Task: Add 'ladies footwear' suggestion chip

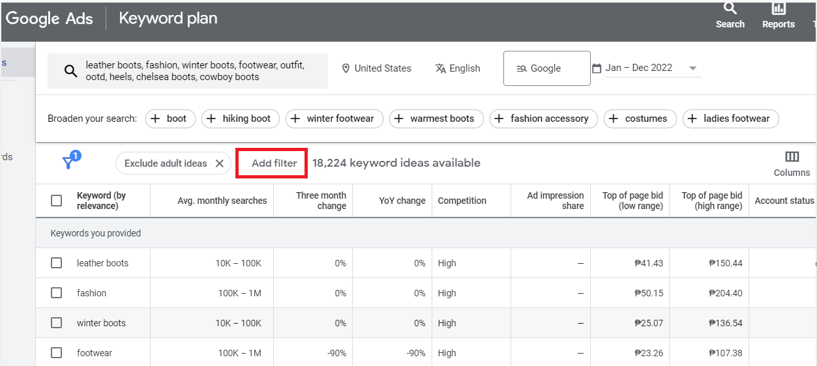Action: (x=730, y=119)
